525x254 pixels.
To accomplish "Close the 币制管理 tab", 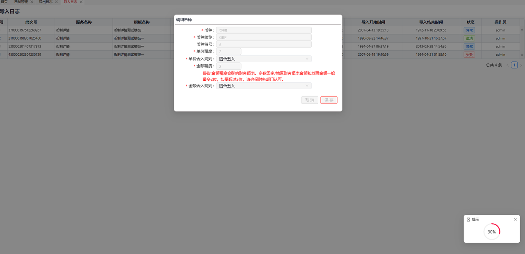I will [x=32, y=2].
